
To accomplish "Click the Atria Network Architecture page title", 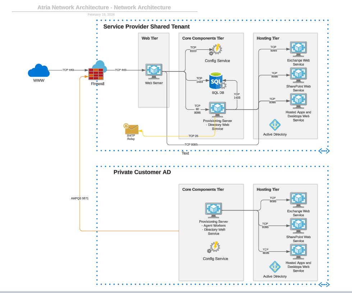I will coord(104,8).
